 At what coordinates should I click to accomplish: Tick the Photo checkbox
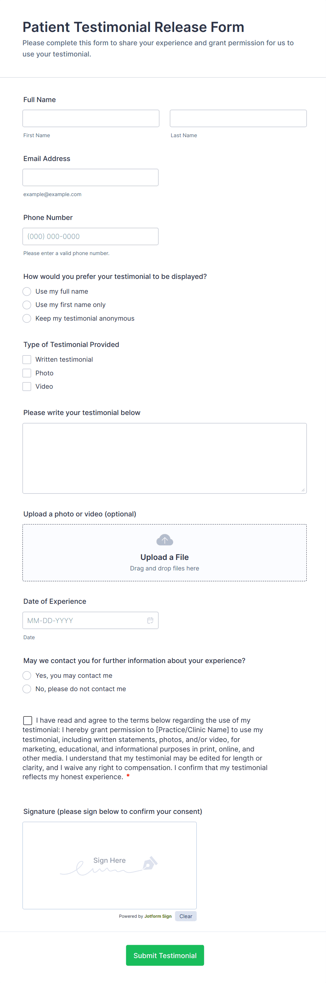tap(27, 373)
